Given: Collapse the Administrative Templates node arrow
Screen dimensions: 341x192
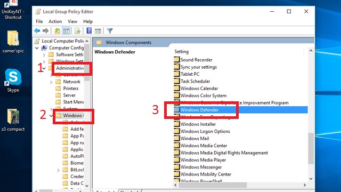Looking at the screenshot, I should coord(44,68).
